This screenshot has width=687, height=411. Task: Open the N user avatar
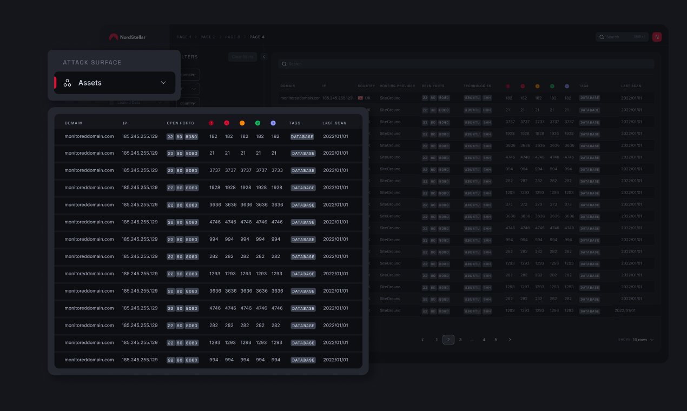tap(657, 37)
